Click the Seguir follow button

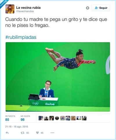coord(101,8)
